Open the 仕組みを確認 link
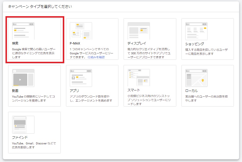 96,57
